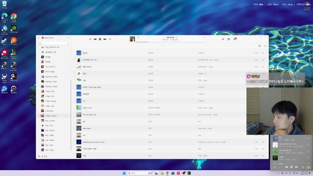313x176 pixels.
Task: Open more options for the 'deep sleep' song
Action: click(x=263, y=128)
